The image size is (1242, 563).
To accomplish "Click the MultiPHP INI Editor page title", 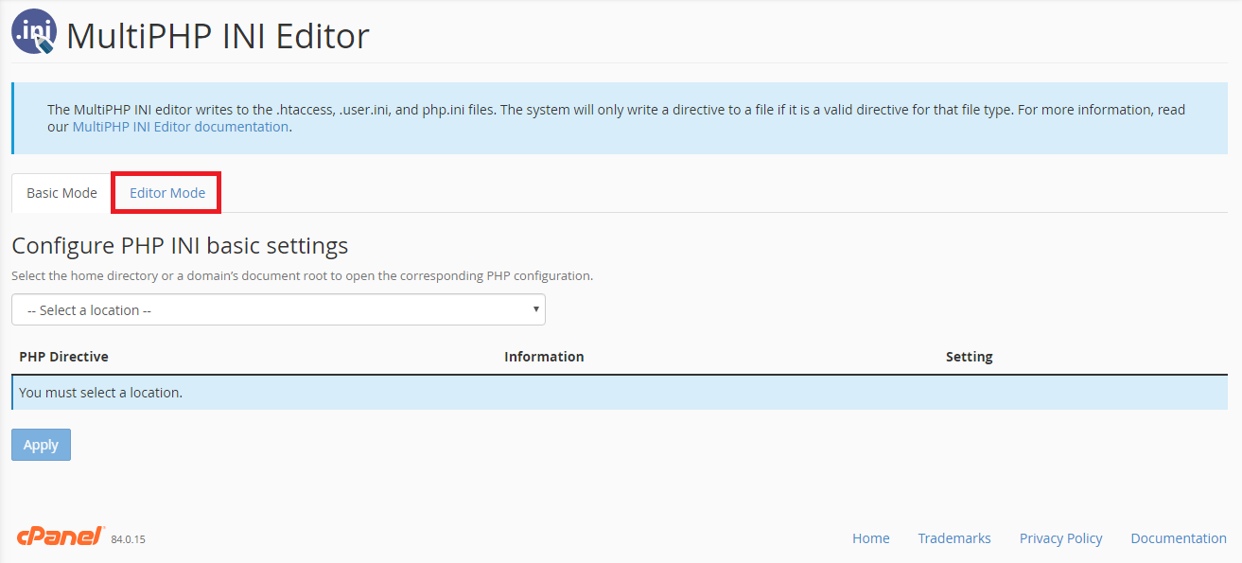I will (218, 35).
